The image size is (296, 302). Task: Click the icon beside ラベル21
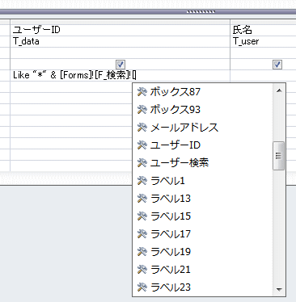(142, 270)
